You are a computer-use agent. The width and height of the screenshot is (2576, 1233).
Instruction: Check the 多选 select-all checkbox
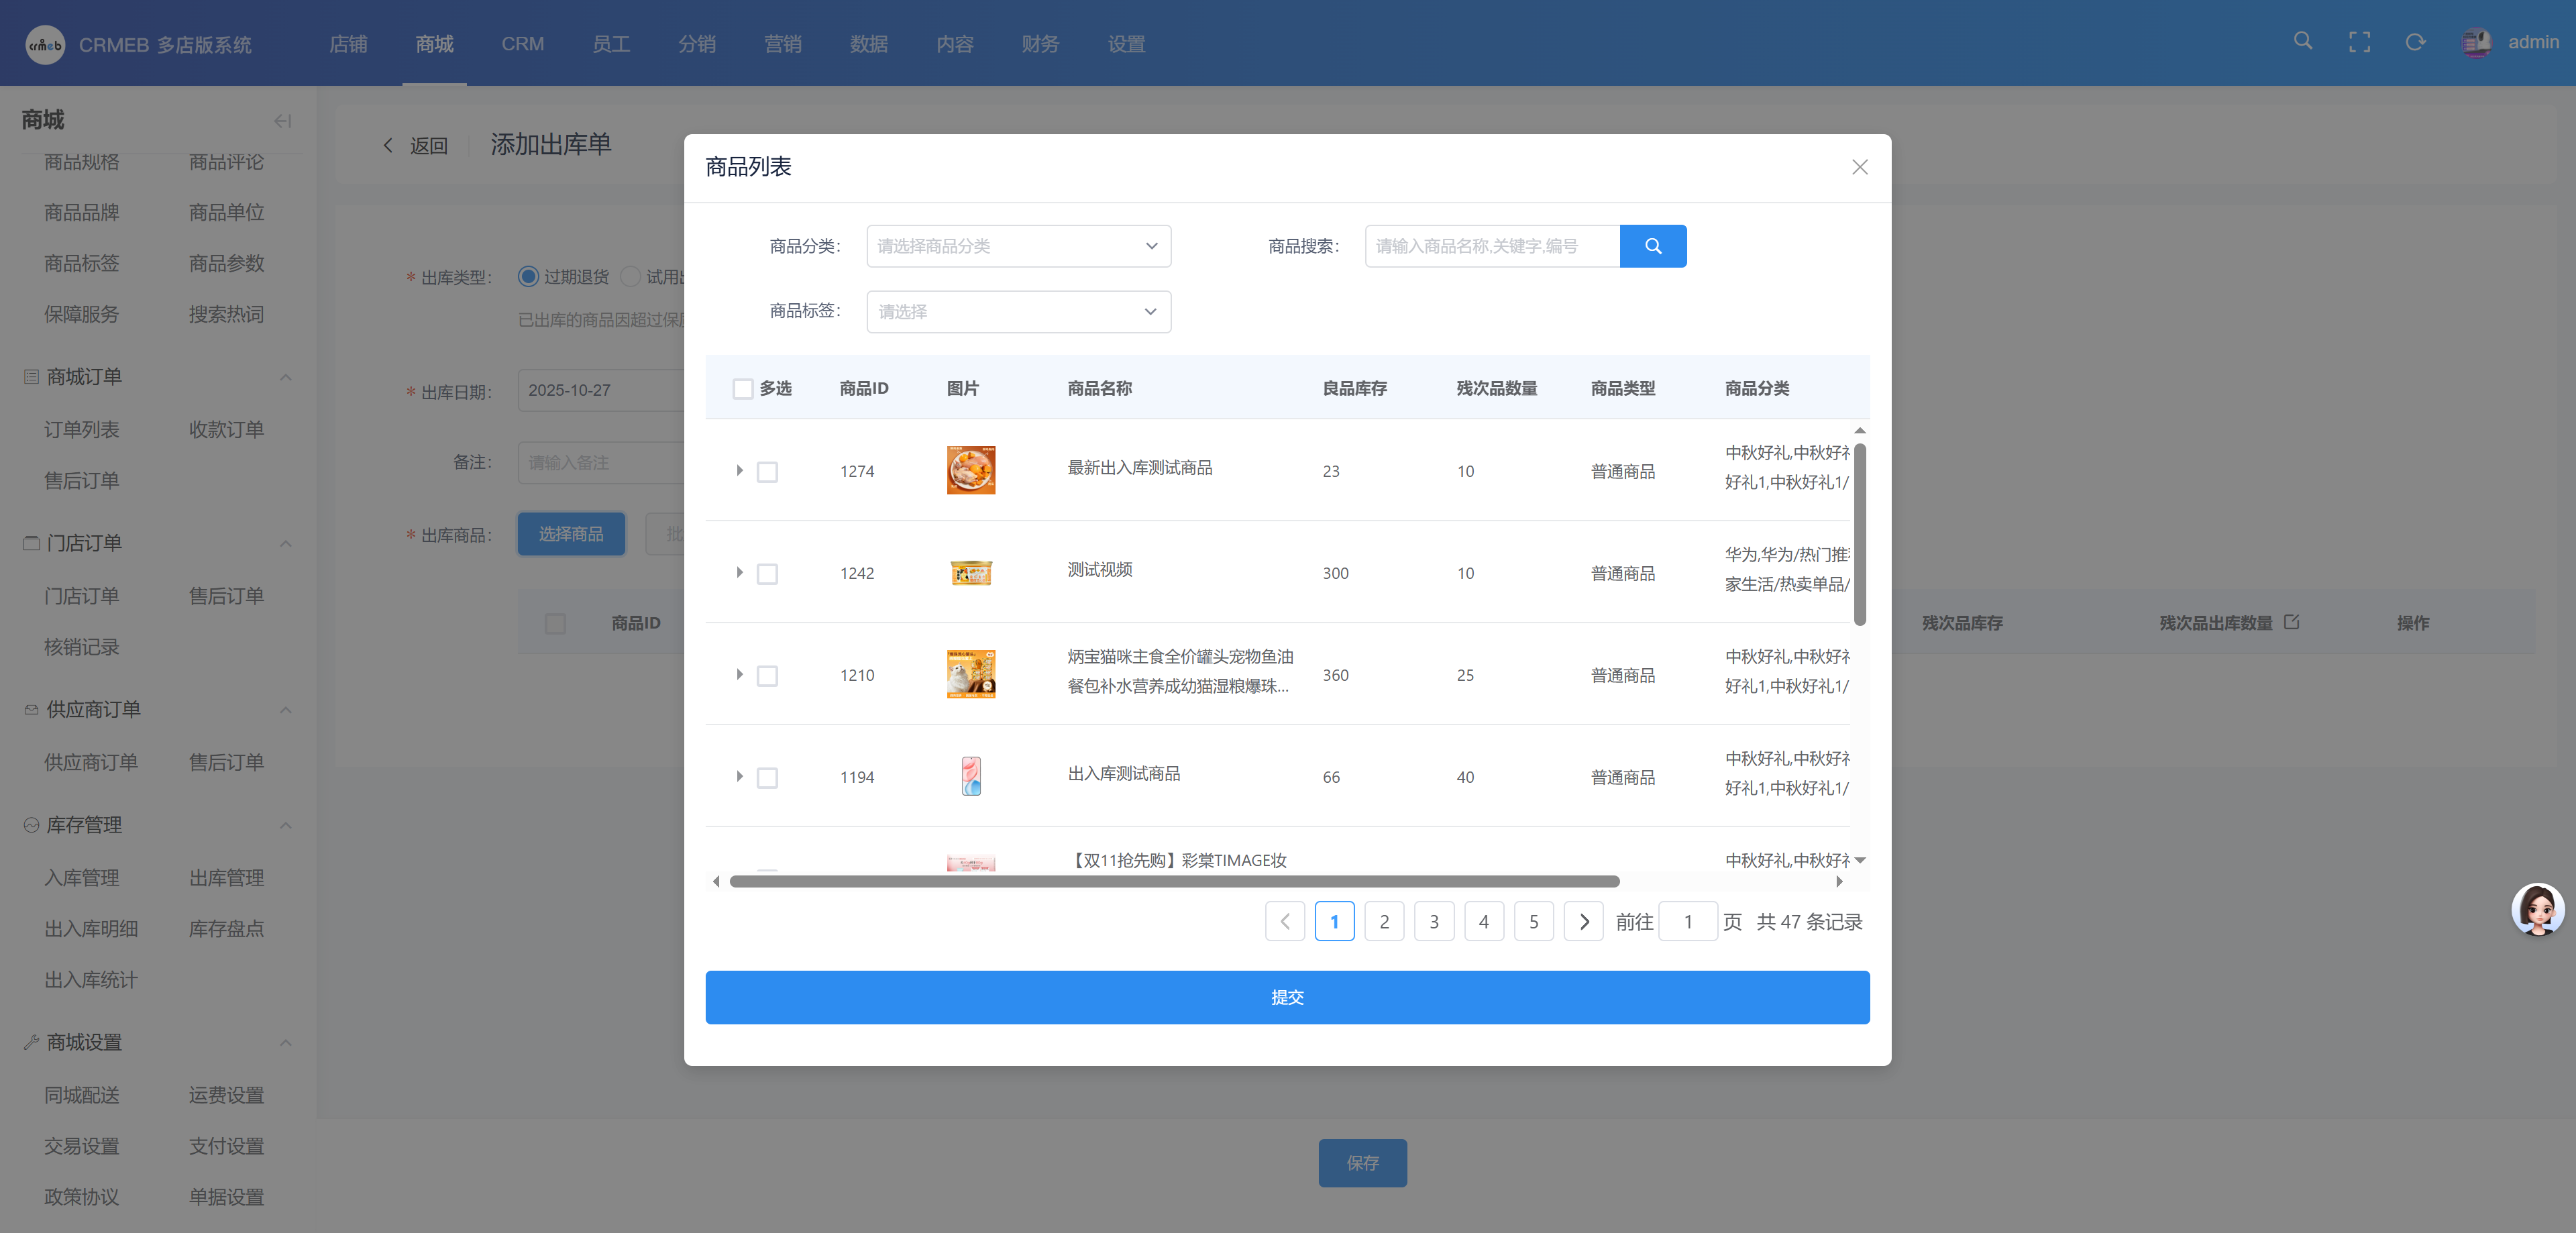click(742, 389)
